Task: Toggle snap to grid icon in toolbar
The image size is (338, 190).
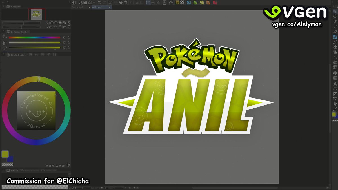Action: coord(158,2)
